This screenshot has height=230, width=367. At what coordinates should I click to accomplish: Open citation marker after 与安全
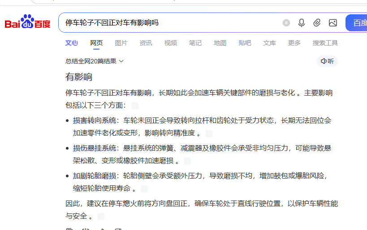[x=101, y=217]
